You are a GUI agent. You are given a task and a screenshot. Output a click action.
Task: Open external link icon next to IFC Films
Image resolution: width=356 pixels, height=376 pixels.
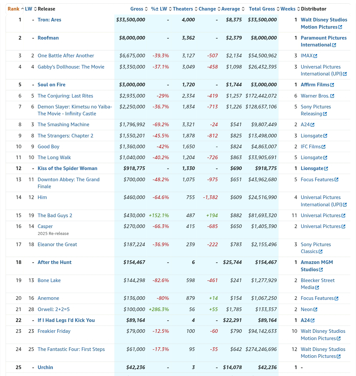click(323, 147)
